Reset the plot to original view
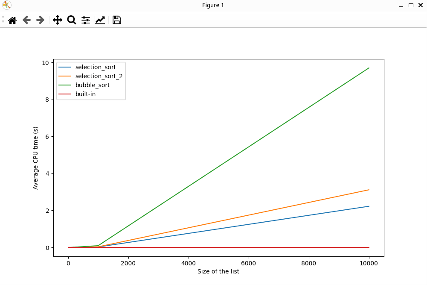Image resolution: width=427 pixels, height=285 pixels. pyautogui.click(x=12, y=20)
